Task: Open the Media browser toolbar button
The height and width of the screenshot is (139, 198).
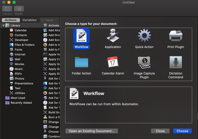Action: [x=19, y=9]
